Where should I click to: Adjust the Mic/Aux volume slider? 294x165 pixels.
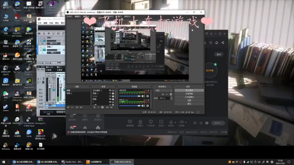[130, 106]
